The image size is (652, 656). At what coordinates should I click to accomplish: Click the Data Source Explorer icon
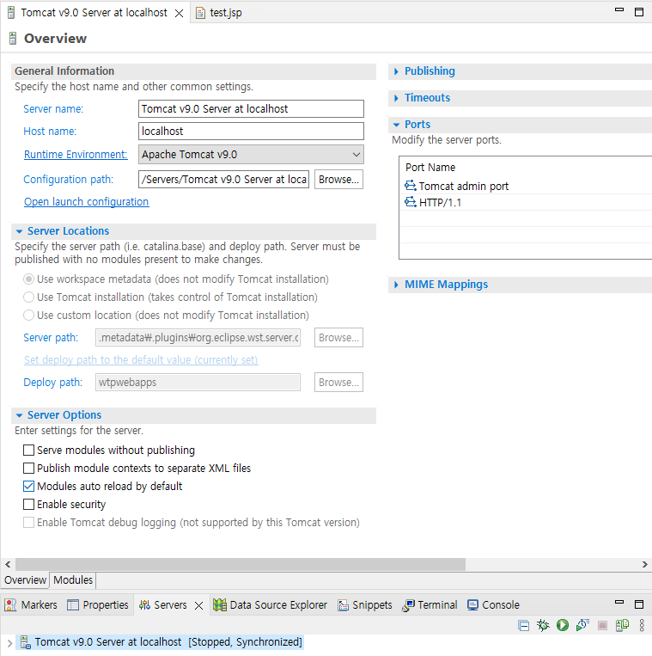pos(220,605)
